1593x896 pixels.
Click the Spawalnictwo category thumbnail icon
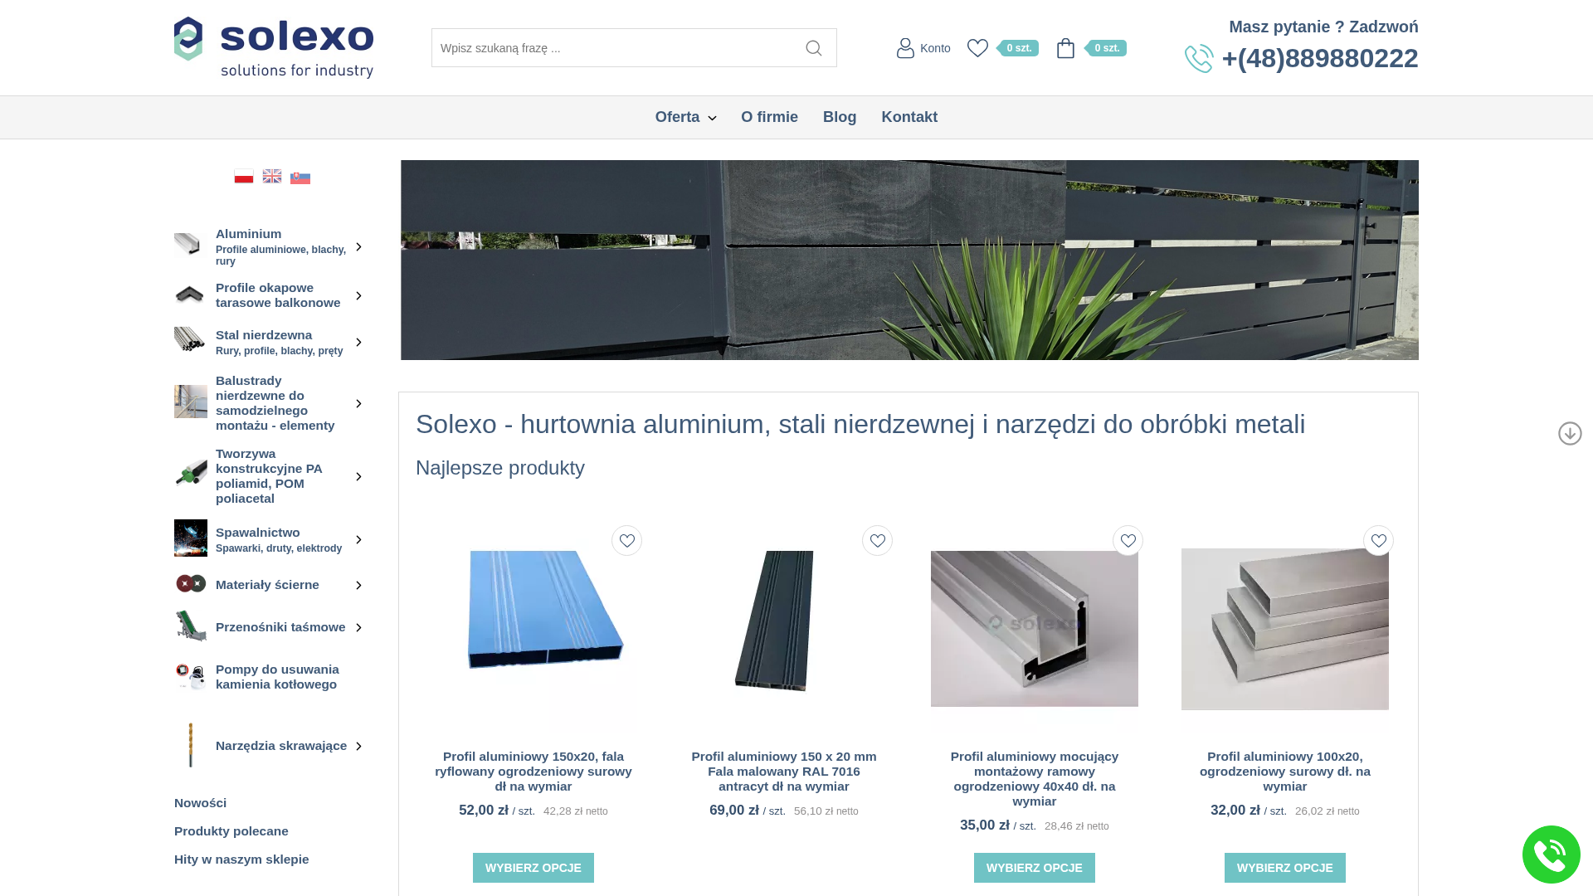click(x=191, y=538)
